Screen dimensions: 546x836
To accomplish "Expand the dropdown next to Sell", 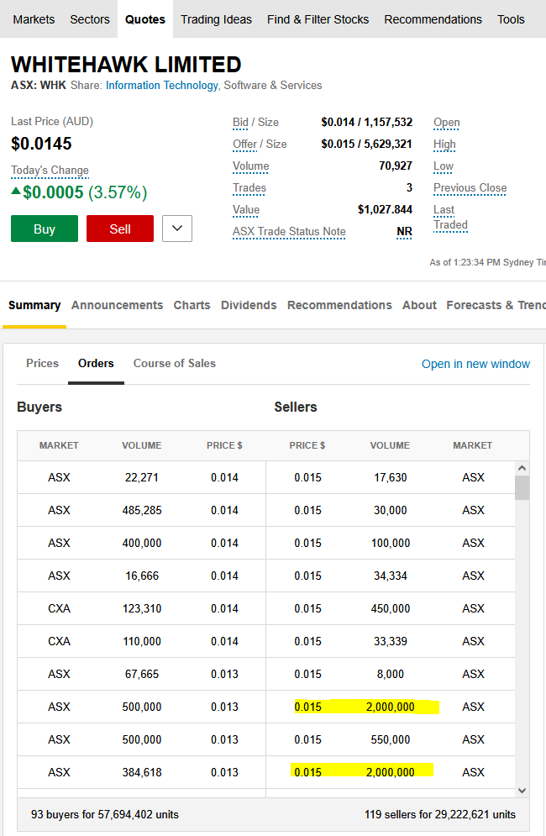I will click(x=177, y=229).
